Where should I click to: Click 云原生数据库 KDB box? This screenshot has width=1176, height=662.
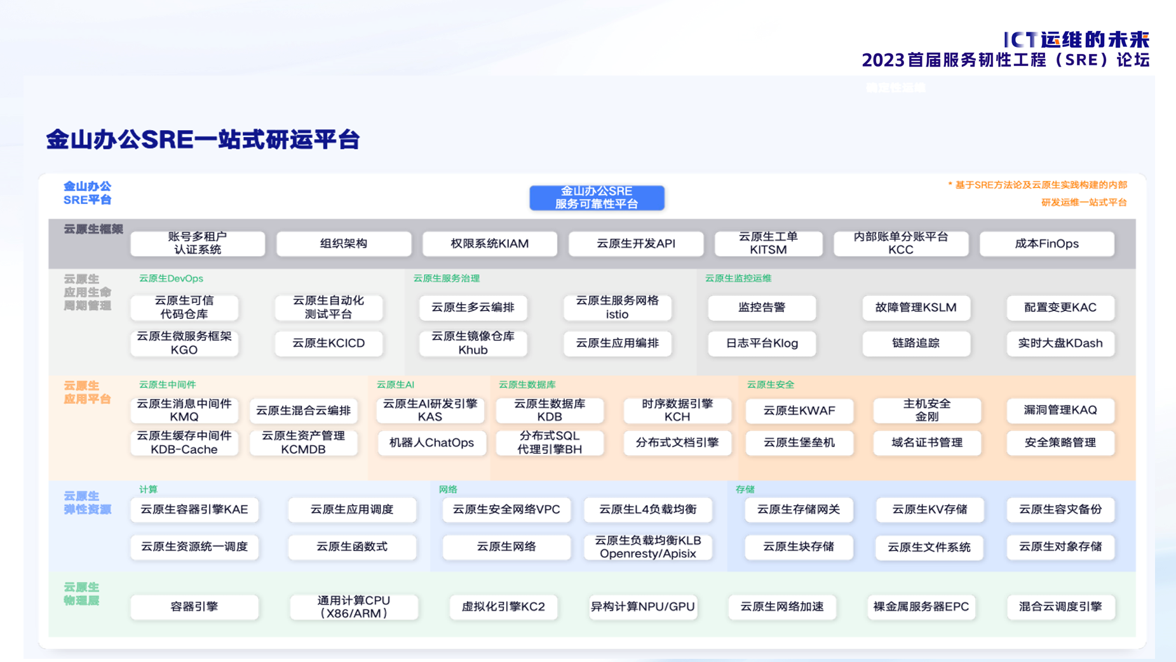click(550, 410)
